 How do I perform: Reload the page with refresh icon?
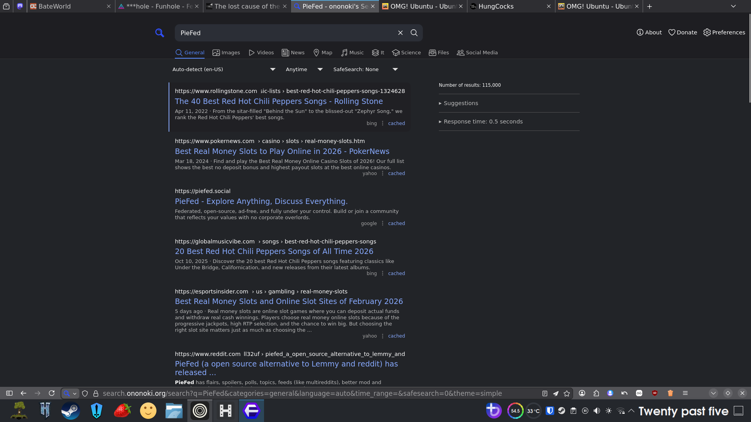(52, 393)
